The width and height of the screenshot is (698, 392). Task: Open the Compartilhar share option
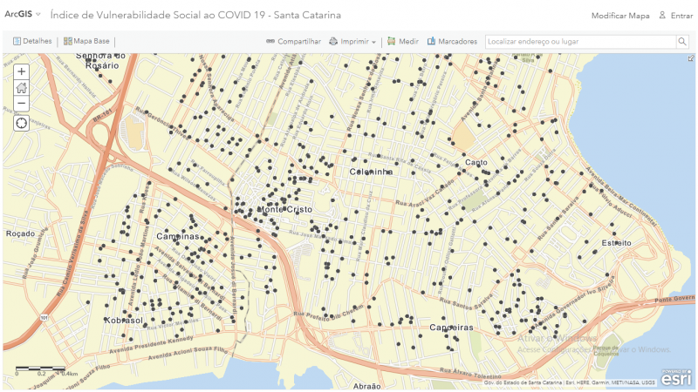(293, 41)
